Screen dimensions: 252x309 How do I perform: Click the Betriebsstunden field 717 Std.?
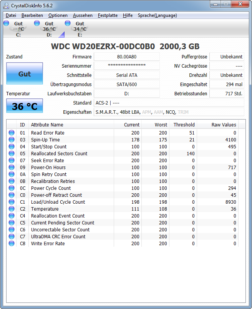click(x=227, y=94)
